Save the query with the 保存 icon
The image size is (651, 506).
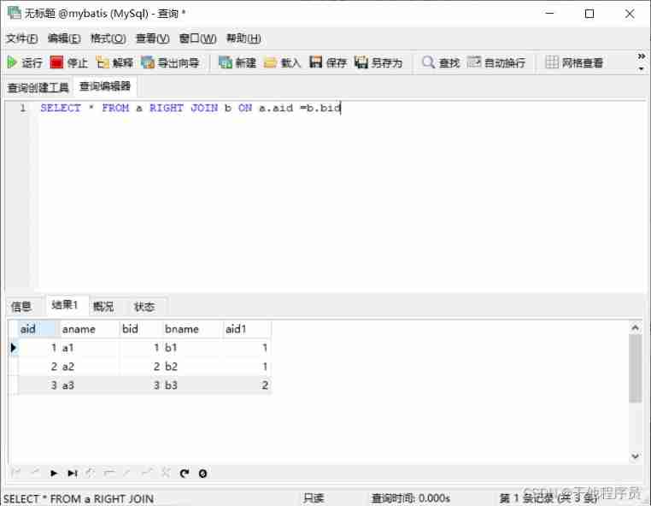[328, 62]
